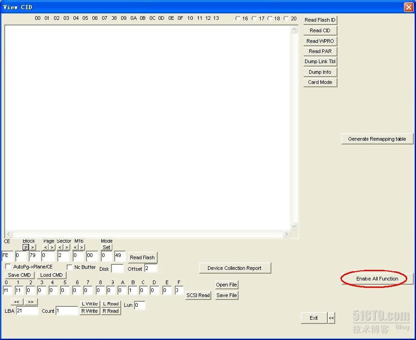
Task: Click the LBA forward >> button
Action: point(31,302)
